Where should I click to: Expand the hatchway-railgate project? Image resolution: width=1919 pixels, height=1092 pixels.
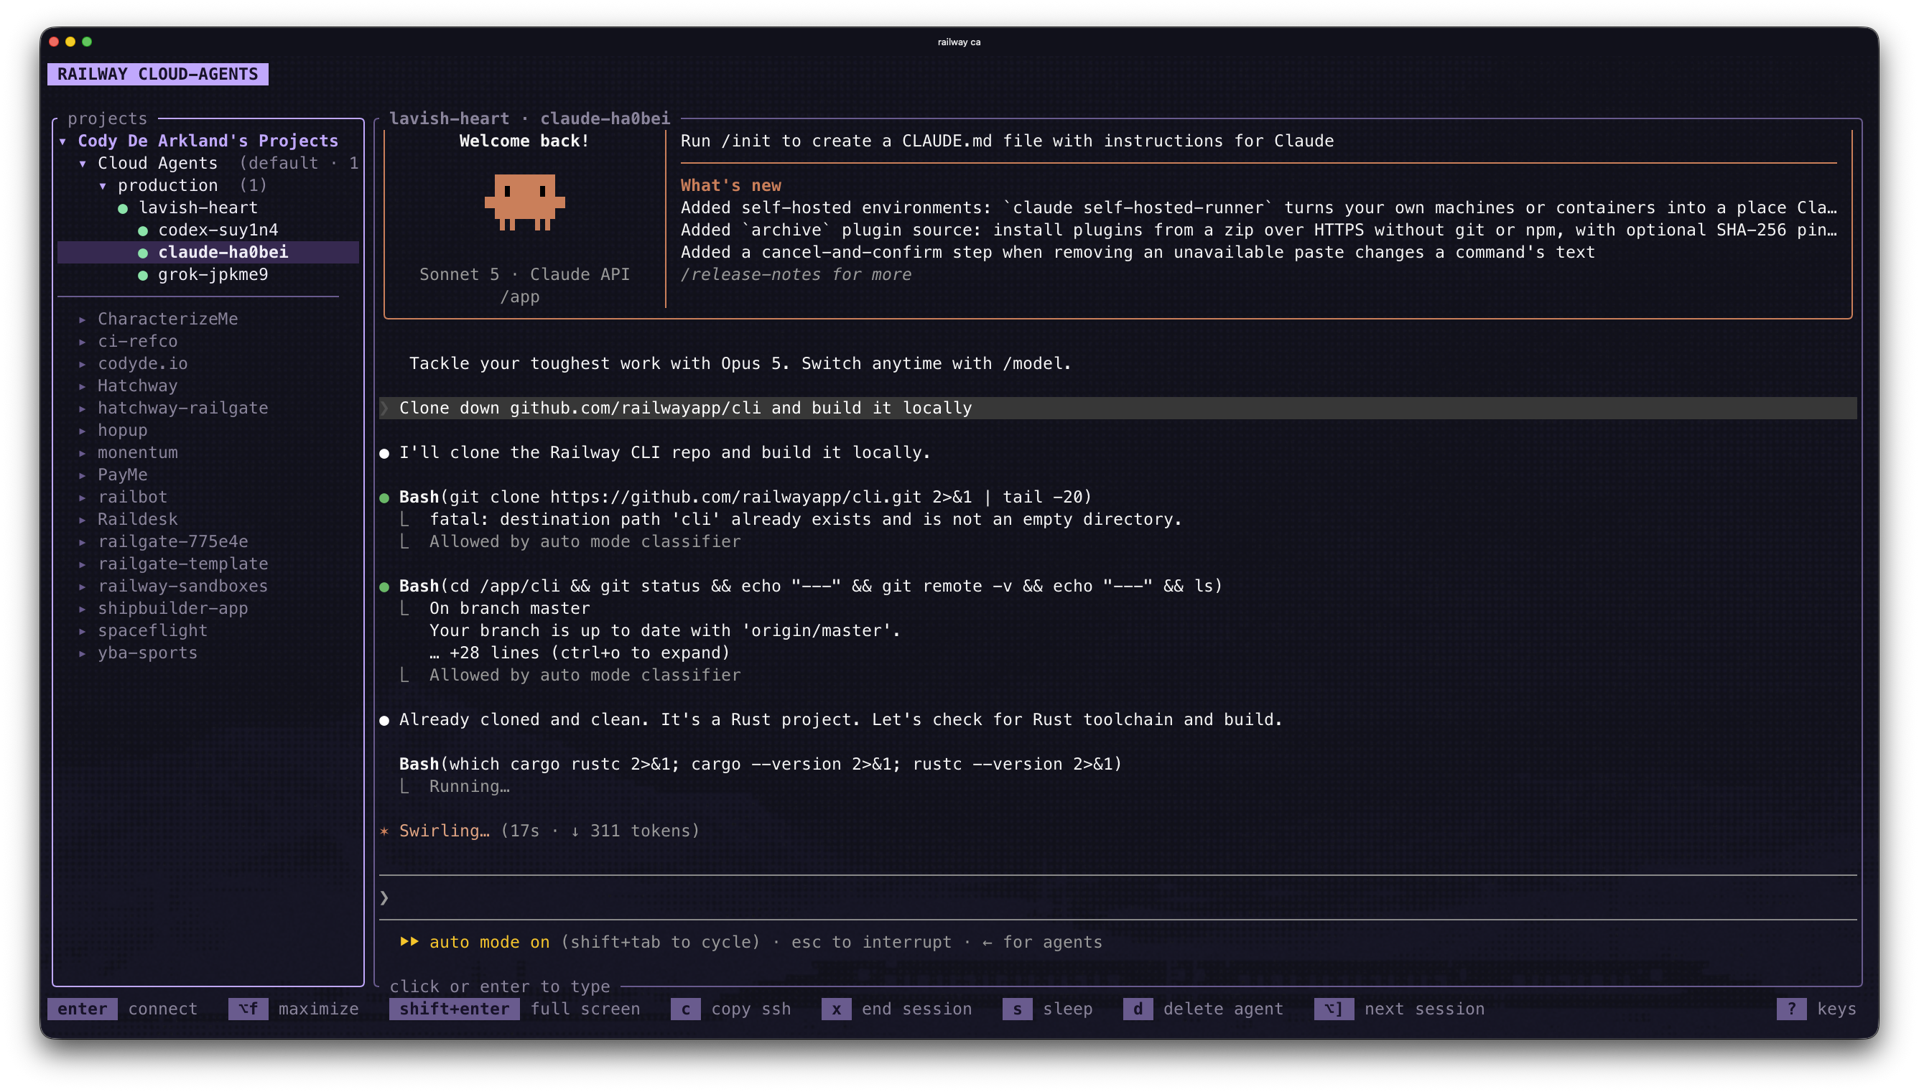pyautogui.click(x=83, y=409)
